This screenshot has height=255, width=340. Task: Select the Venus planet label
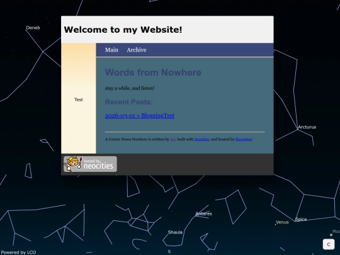click(x=282, y=222)
